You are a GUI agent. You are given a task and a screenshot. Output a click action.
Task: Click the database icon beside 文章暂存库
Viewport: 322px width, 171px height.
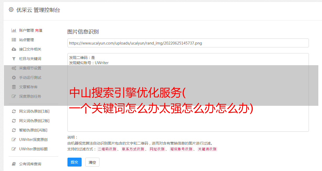tap(14, 87)
